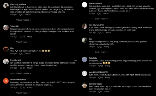The width and height of the screenshot is (156, 96).
Task: Heart PemilikHati's comment with 54 likes
Action: (21, 68)
